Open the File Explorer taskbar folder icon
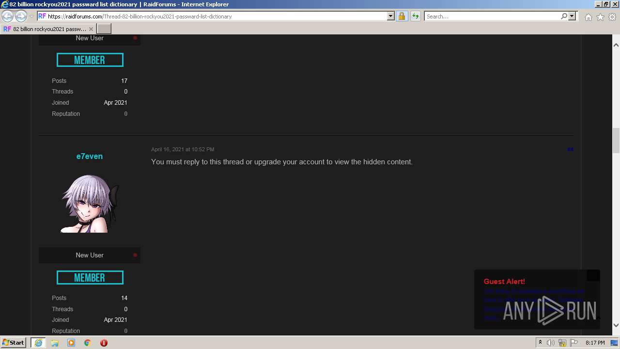Viewport: 620px width, 349px height. pyautogui.click(x=55, y=343)
